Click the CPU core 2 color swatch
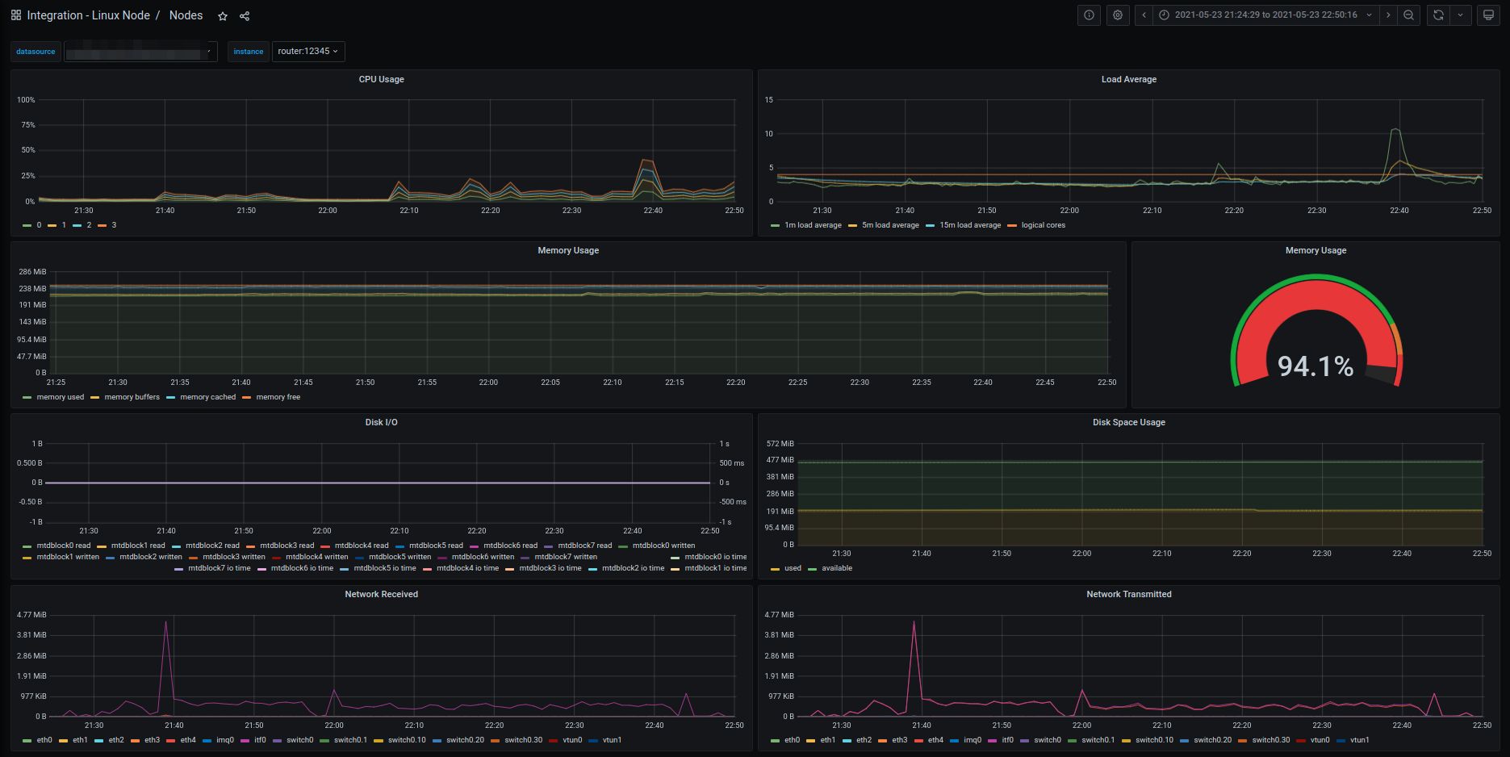Screen dimensions: 1510x757 pyautogui.click(x=77, y=225)
